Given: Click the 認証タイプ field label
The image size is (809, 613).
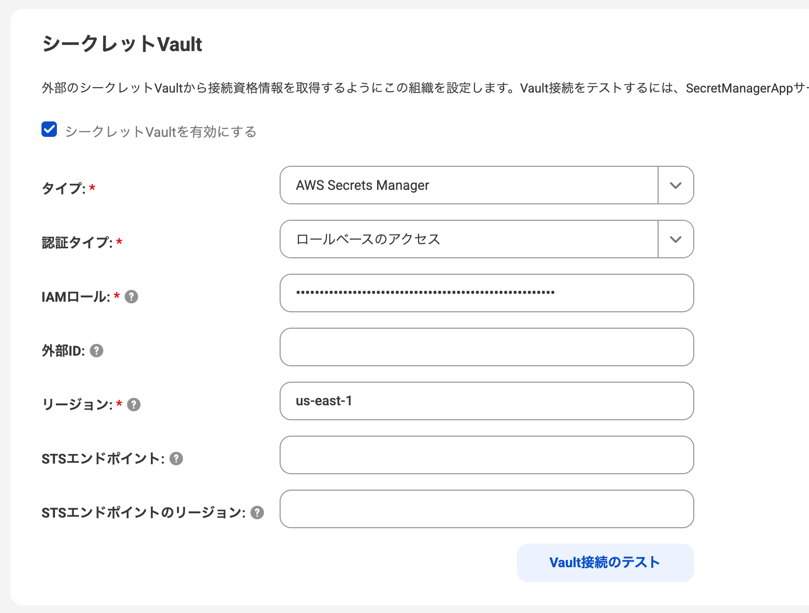Looking at the screenshot, I should (x=77, y=242).
